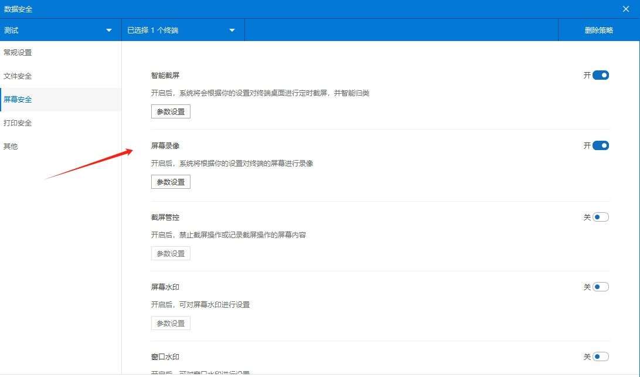Viewport: 640px width, 377px height.
Task: Expand the 已选择 1 个终端 terminal selector
Action: 182,30
